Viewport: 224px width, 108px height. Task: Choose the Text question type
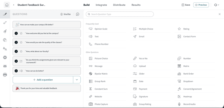click(x=106, y=36)
